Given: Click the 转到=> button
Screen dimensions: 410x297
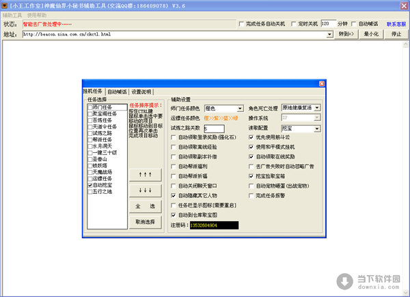Looking at the screenshot, I should [x=346, y=33].
